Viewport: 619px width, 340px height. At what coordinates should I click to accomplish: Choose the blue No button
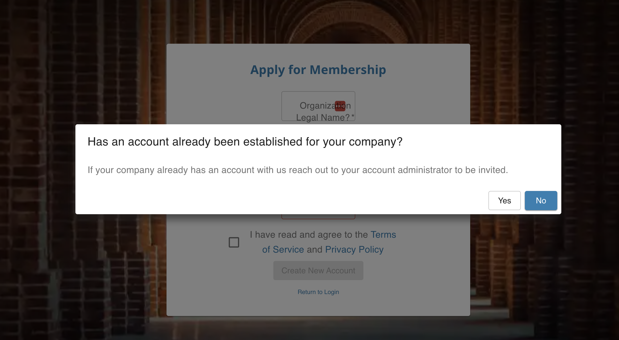point(541,201)
